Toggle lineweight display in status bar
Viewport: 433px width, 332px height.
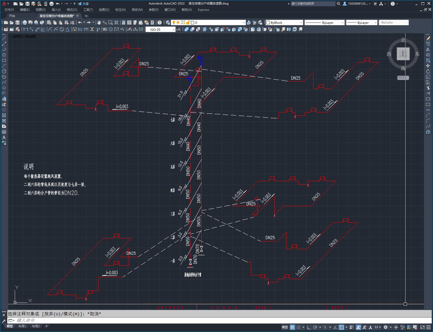pyautogui.click(x=352, y=327)
